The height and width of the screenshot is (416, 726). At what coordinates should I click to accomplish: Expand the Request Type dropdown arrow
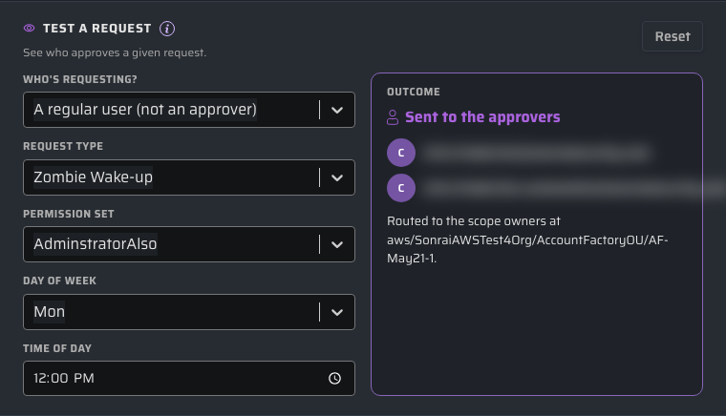click(337, 177)
